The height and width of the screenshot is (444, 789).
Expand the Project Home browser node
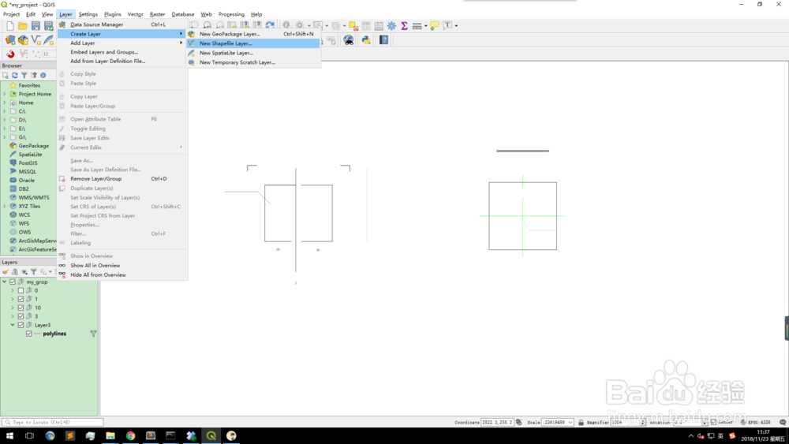click(x=5, y=94)
